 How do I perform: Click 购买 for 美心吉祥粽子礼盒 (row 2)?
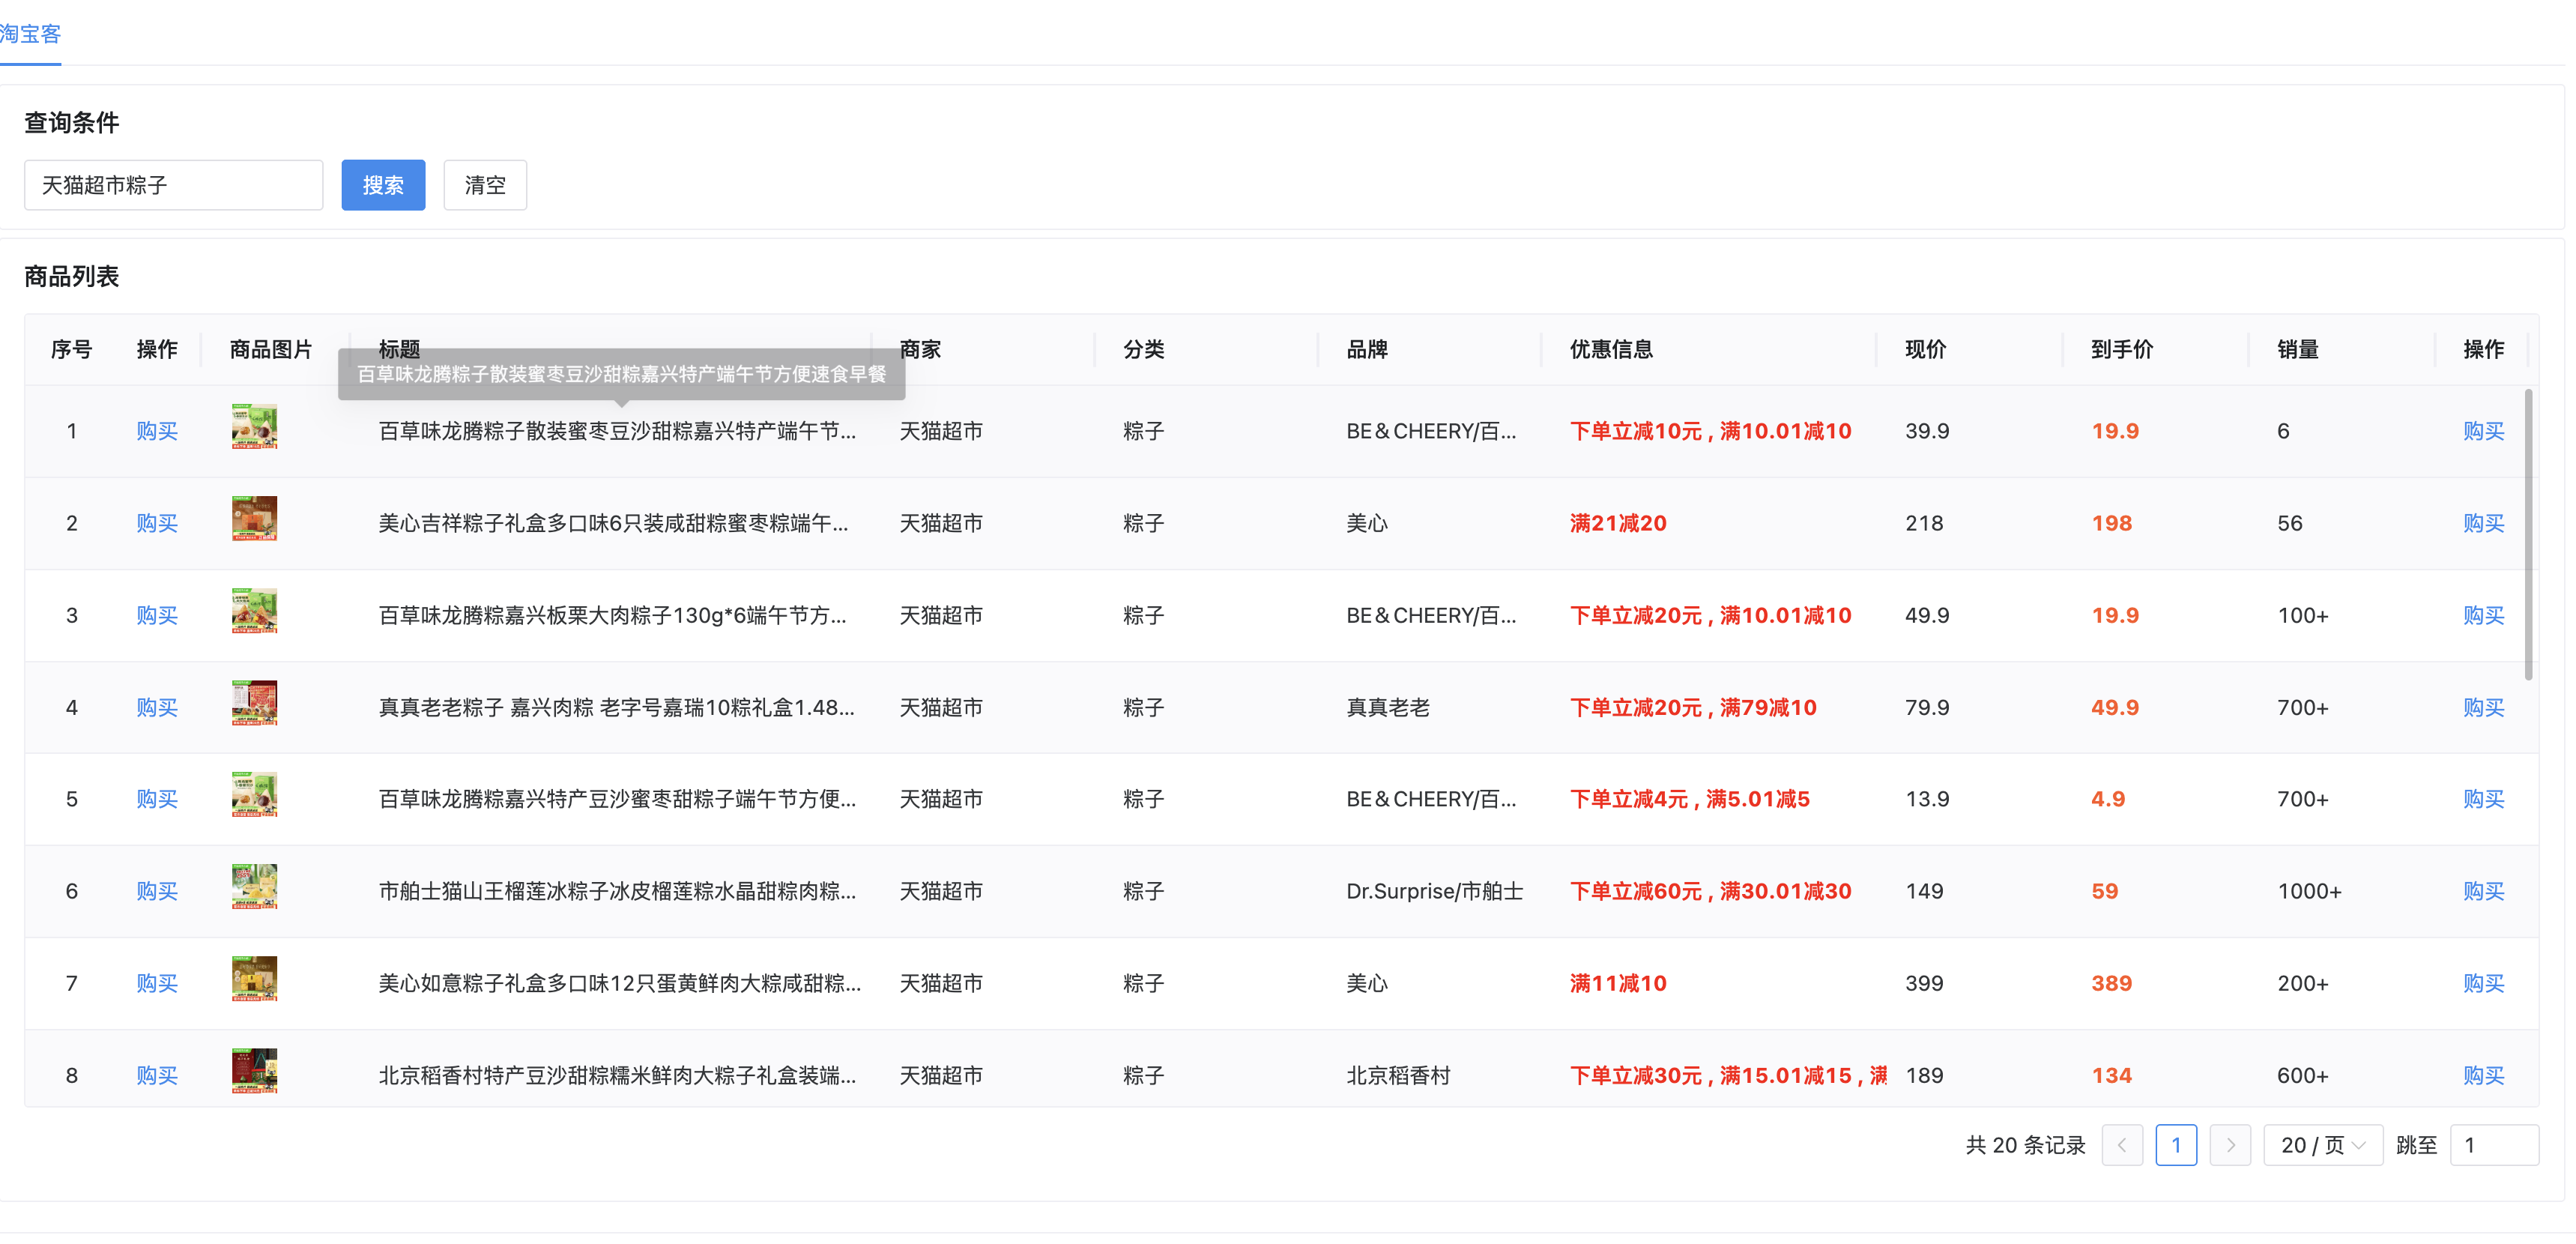[156, 523]
